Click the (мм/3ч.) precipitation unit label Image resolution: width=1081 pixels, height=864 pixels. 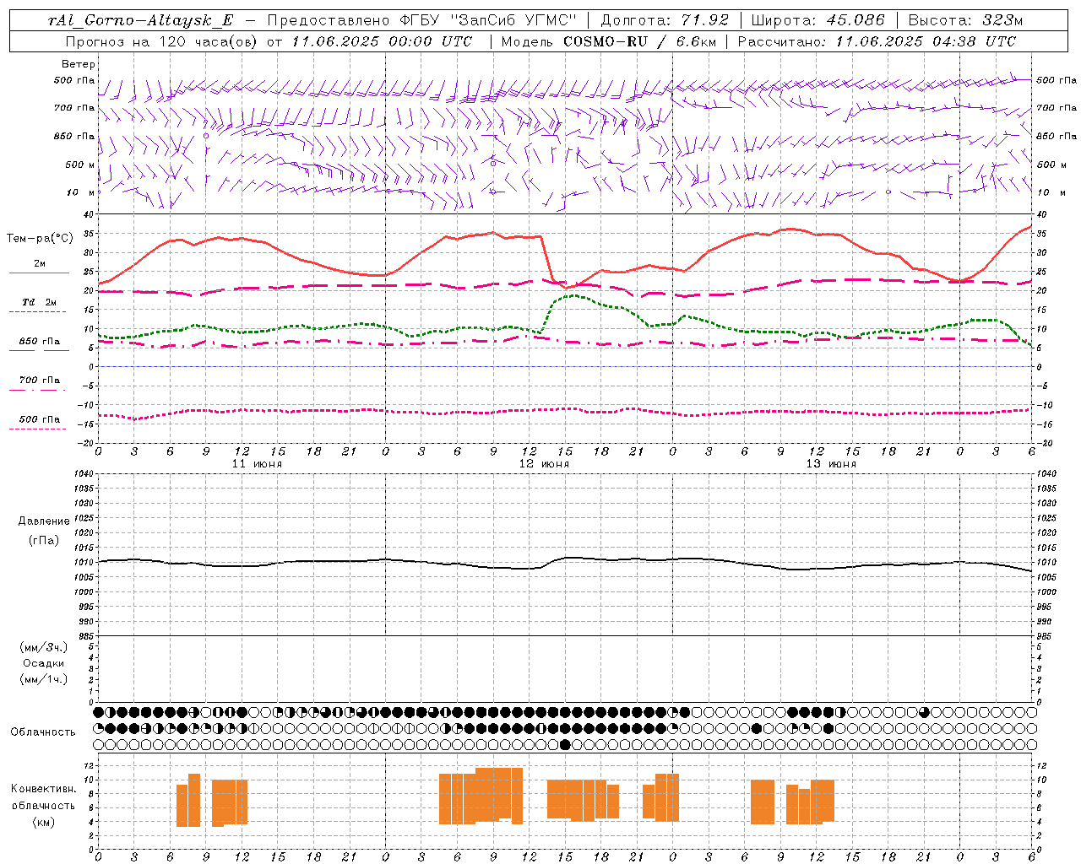tap(44, 647)
